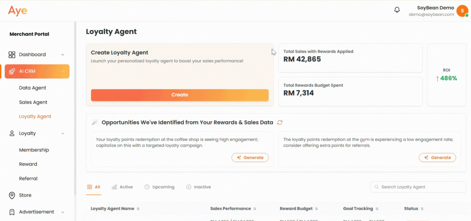The image size is (471, 221).
Task: Click the Loyalty person icon in sidebar
Action: [x=12, y=133]
